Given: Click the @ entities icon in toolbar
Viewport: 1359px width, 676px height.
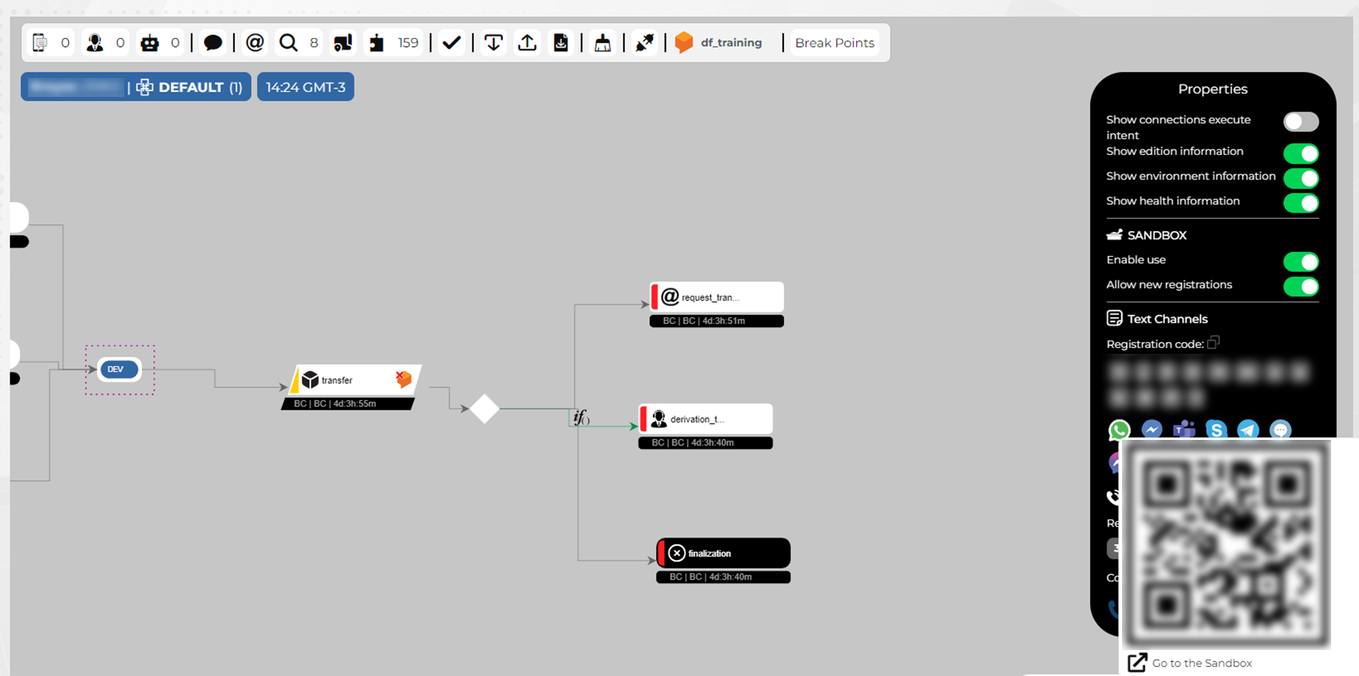Looking at the screenshot, I should (255, 43).
